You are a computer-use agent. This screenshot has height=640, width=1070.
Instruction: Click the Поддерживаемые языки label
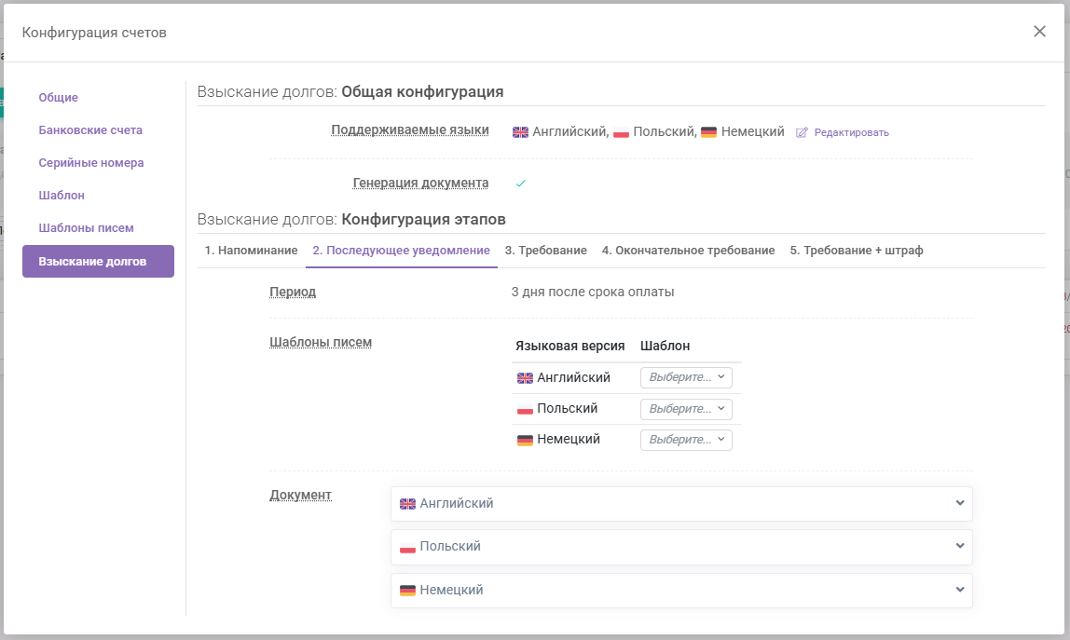coord(410,129)
